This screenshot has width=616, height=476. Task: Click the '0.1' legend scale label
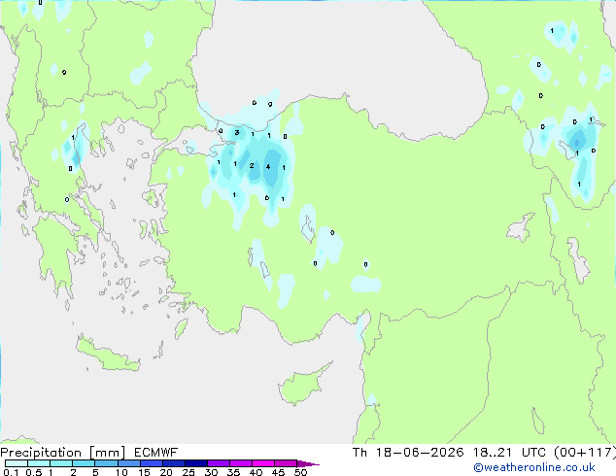(11, 472)
